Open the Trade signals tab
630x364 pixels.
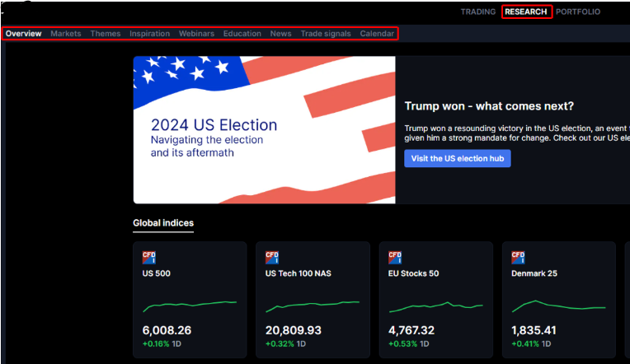point(325,34)
